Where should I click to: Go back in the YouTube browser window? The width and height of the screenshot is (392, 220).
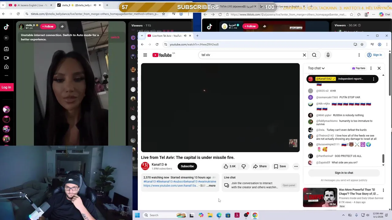(x=142, y=44)
